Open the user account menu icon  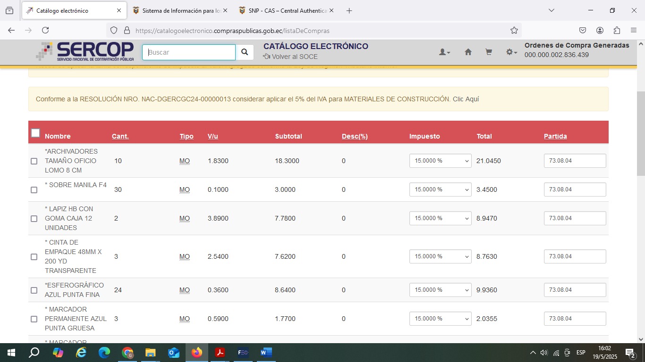point(444,52)
